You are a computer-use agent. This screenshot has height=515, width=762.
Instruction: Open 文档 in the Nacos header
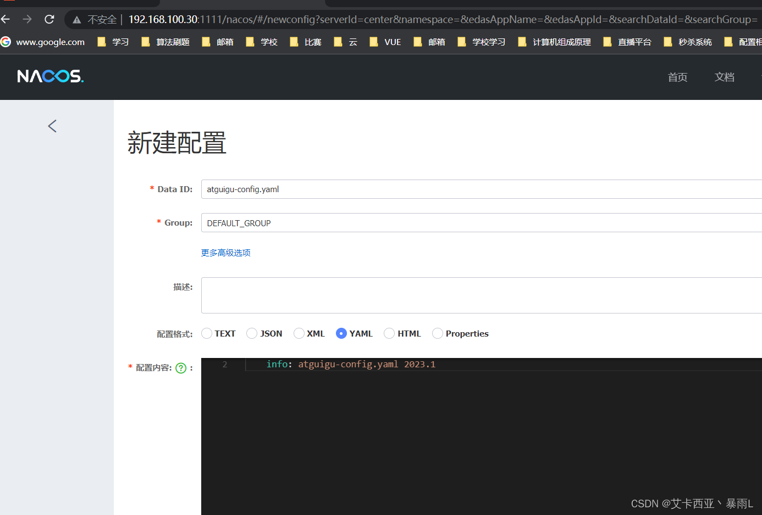coord(724,77)
